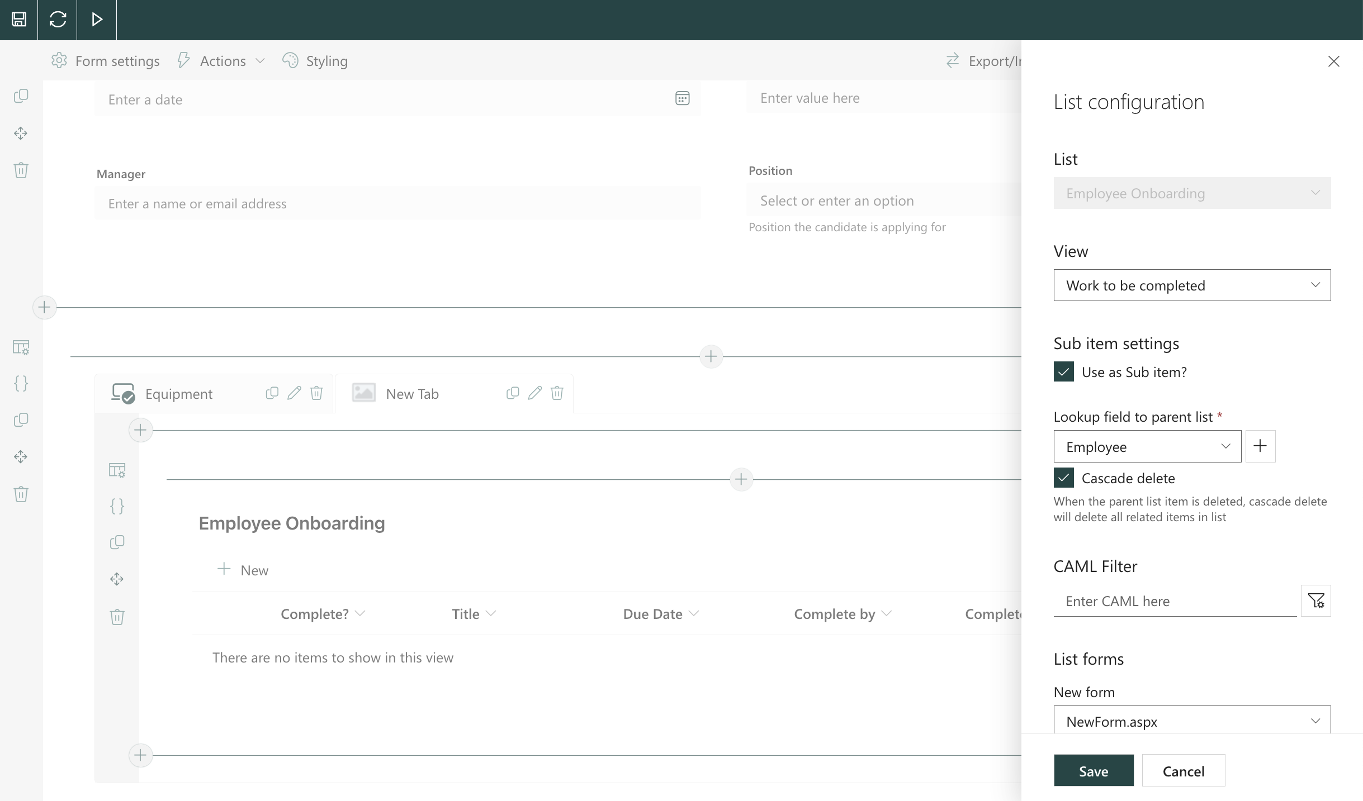The image size is (1363, 801).
Task: Open the JSON braces icon in sidebar
Action: coord(21,383)
